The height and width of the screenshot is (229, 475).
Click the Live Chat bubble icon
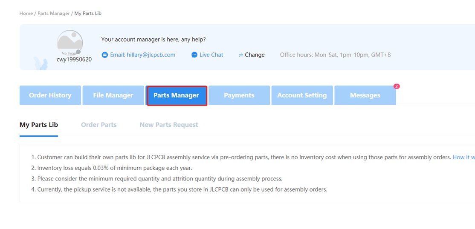(194, 55)
